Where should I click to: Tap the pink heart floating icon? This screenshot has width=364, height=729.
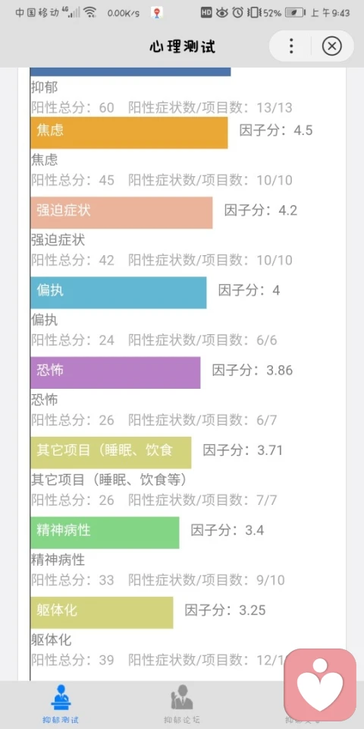(x=320, y=684)
